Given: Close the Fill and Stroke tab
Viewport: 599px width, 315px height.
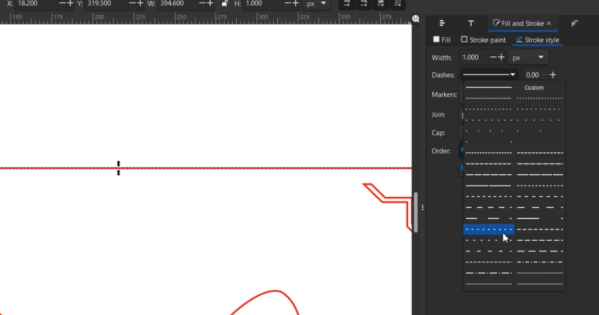Looking at the screenshot, I should coord(549,23).
